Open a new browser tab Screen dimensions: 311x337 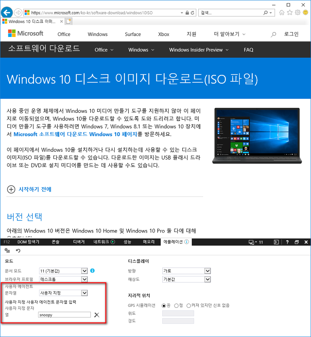69,21
